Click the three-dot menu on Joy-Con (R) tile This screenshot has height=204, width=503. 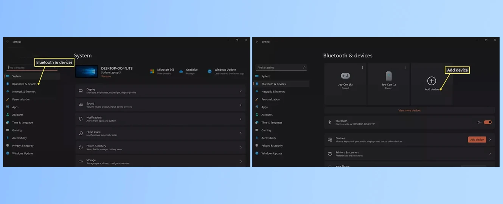click(363, 67)
